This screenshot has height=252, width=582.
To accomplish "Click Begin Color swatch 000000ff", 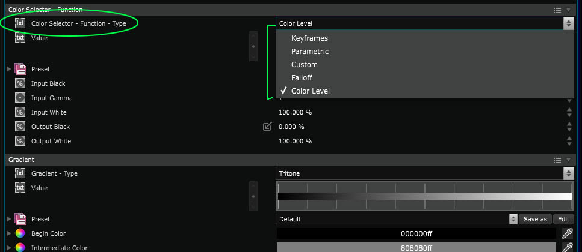I will click(x=416, y=233).
